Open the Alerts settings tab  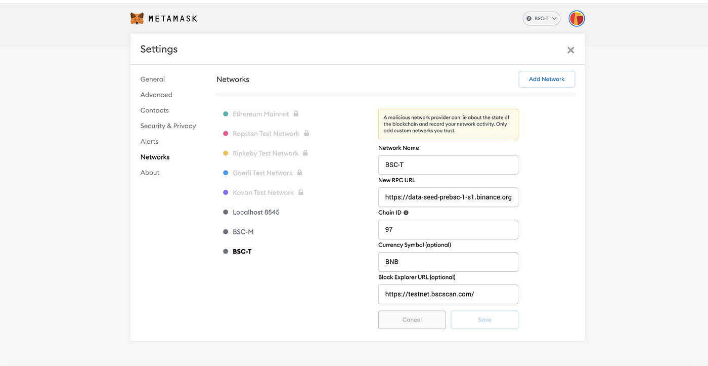[149, 142]
